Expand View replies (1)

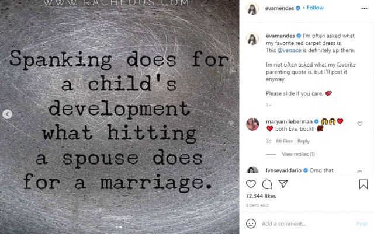coord(298,154)
